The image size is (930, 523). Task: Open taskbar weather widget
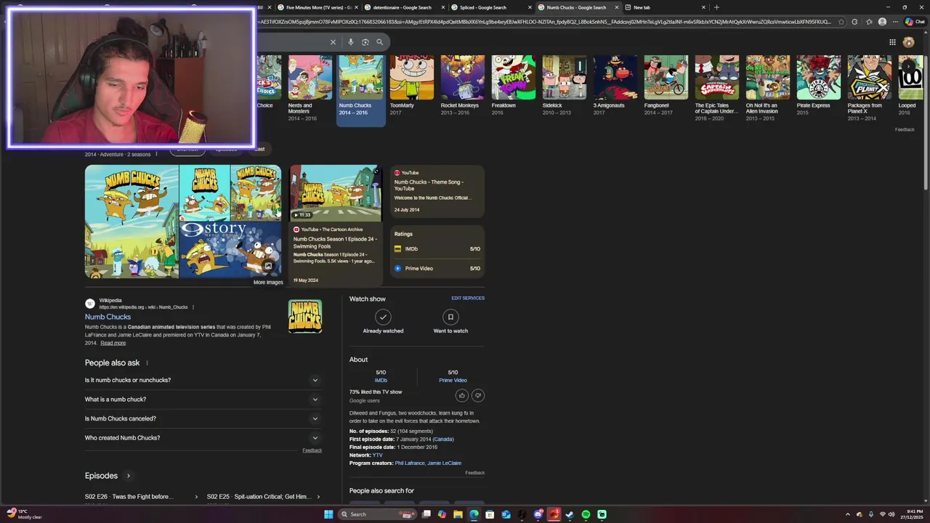pos(25,514)
